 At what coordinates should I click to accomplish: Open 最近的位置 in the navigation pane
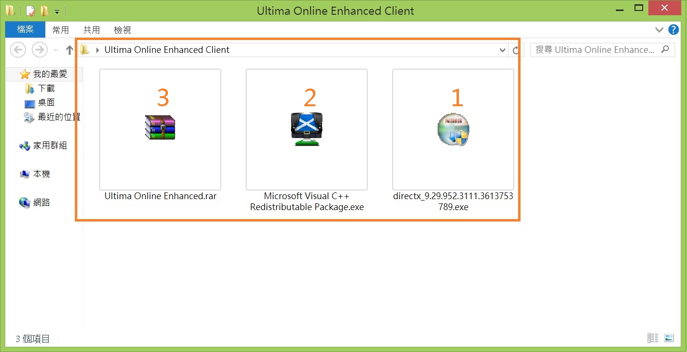coord(59,117)
